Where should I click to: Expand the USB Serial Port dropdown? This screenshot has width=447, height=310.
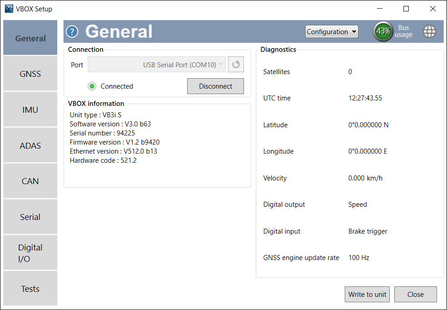pyautogui.click(x=157, y=65)
